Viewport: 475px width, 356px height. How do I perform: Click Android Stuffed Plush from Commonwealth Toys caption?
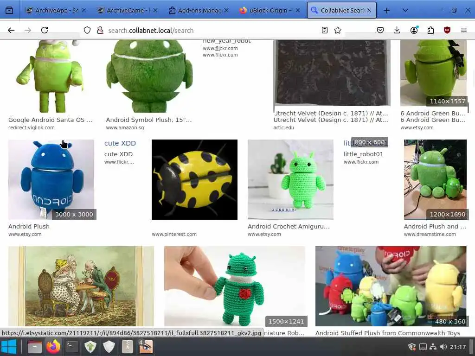387,333
